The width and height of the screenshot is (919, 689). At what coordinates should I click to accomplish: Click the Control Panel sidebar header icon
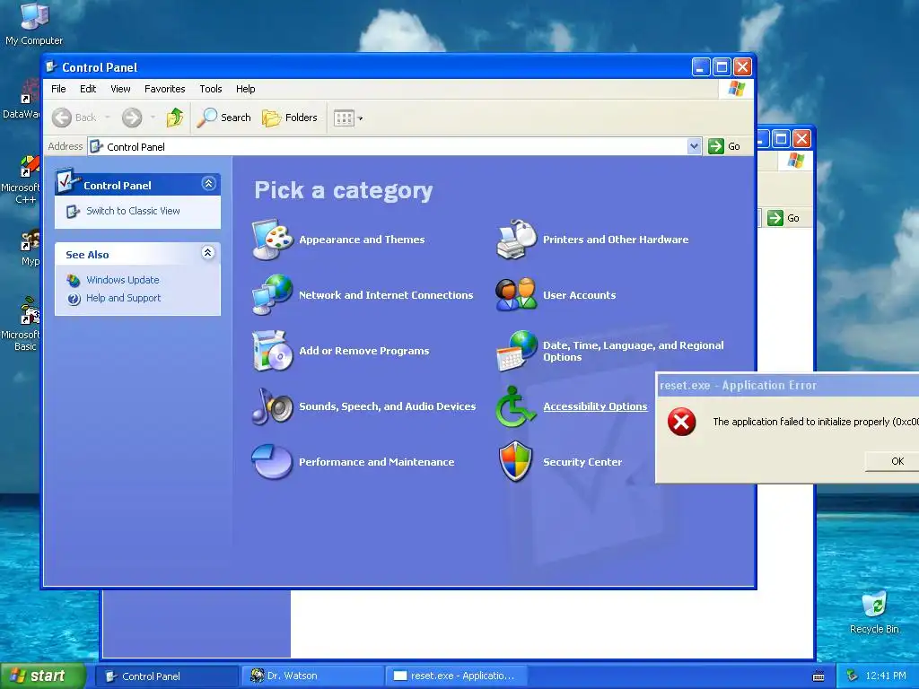pyautogui.click(x=68, y=181)
